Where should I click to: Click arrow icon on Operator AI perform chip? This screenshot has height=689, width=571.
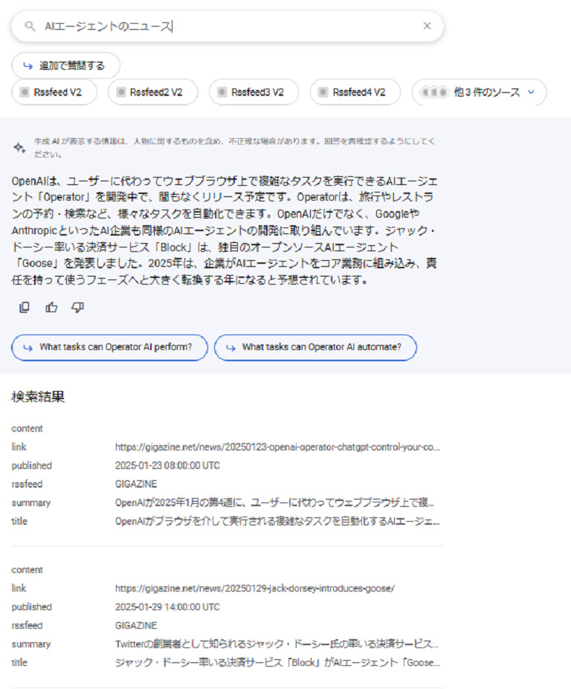[x=28, y=348]
